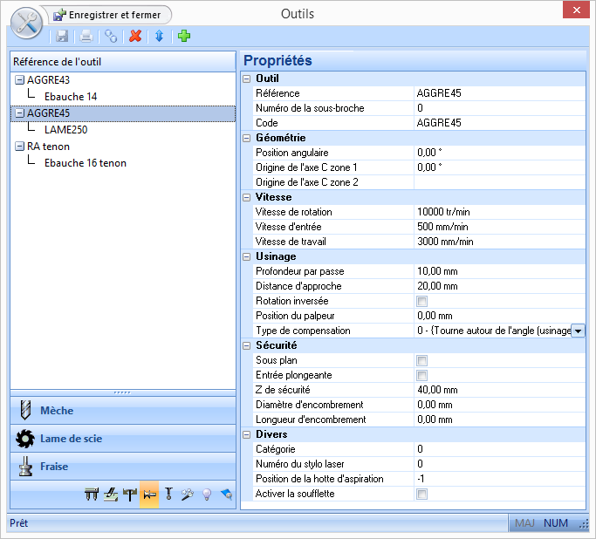596x539 pixels.
Task: Click the chain link icon in toolbar
Action: [x=111, y=36]
